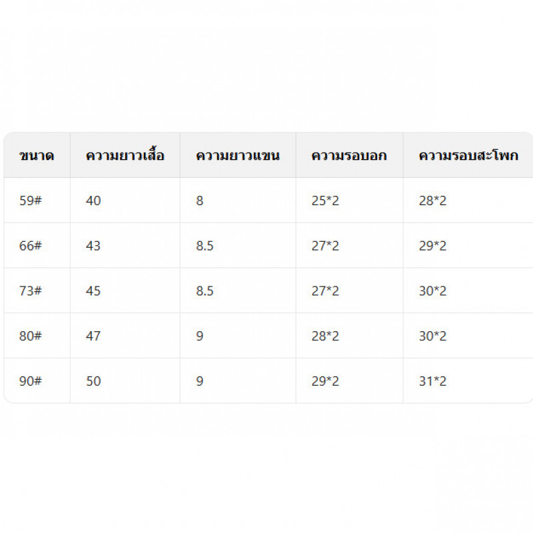533x533 pixels.
Task: Click chest value 25*2
Action: [325, 201]
